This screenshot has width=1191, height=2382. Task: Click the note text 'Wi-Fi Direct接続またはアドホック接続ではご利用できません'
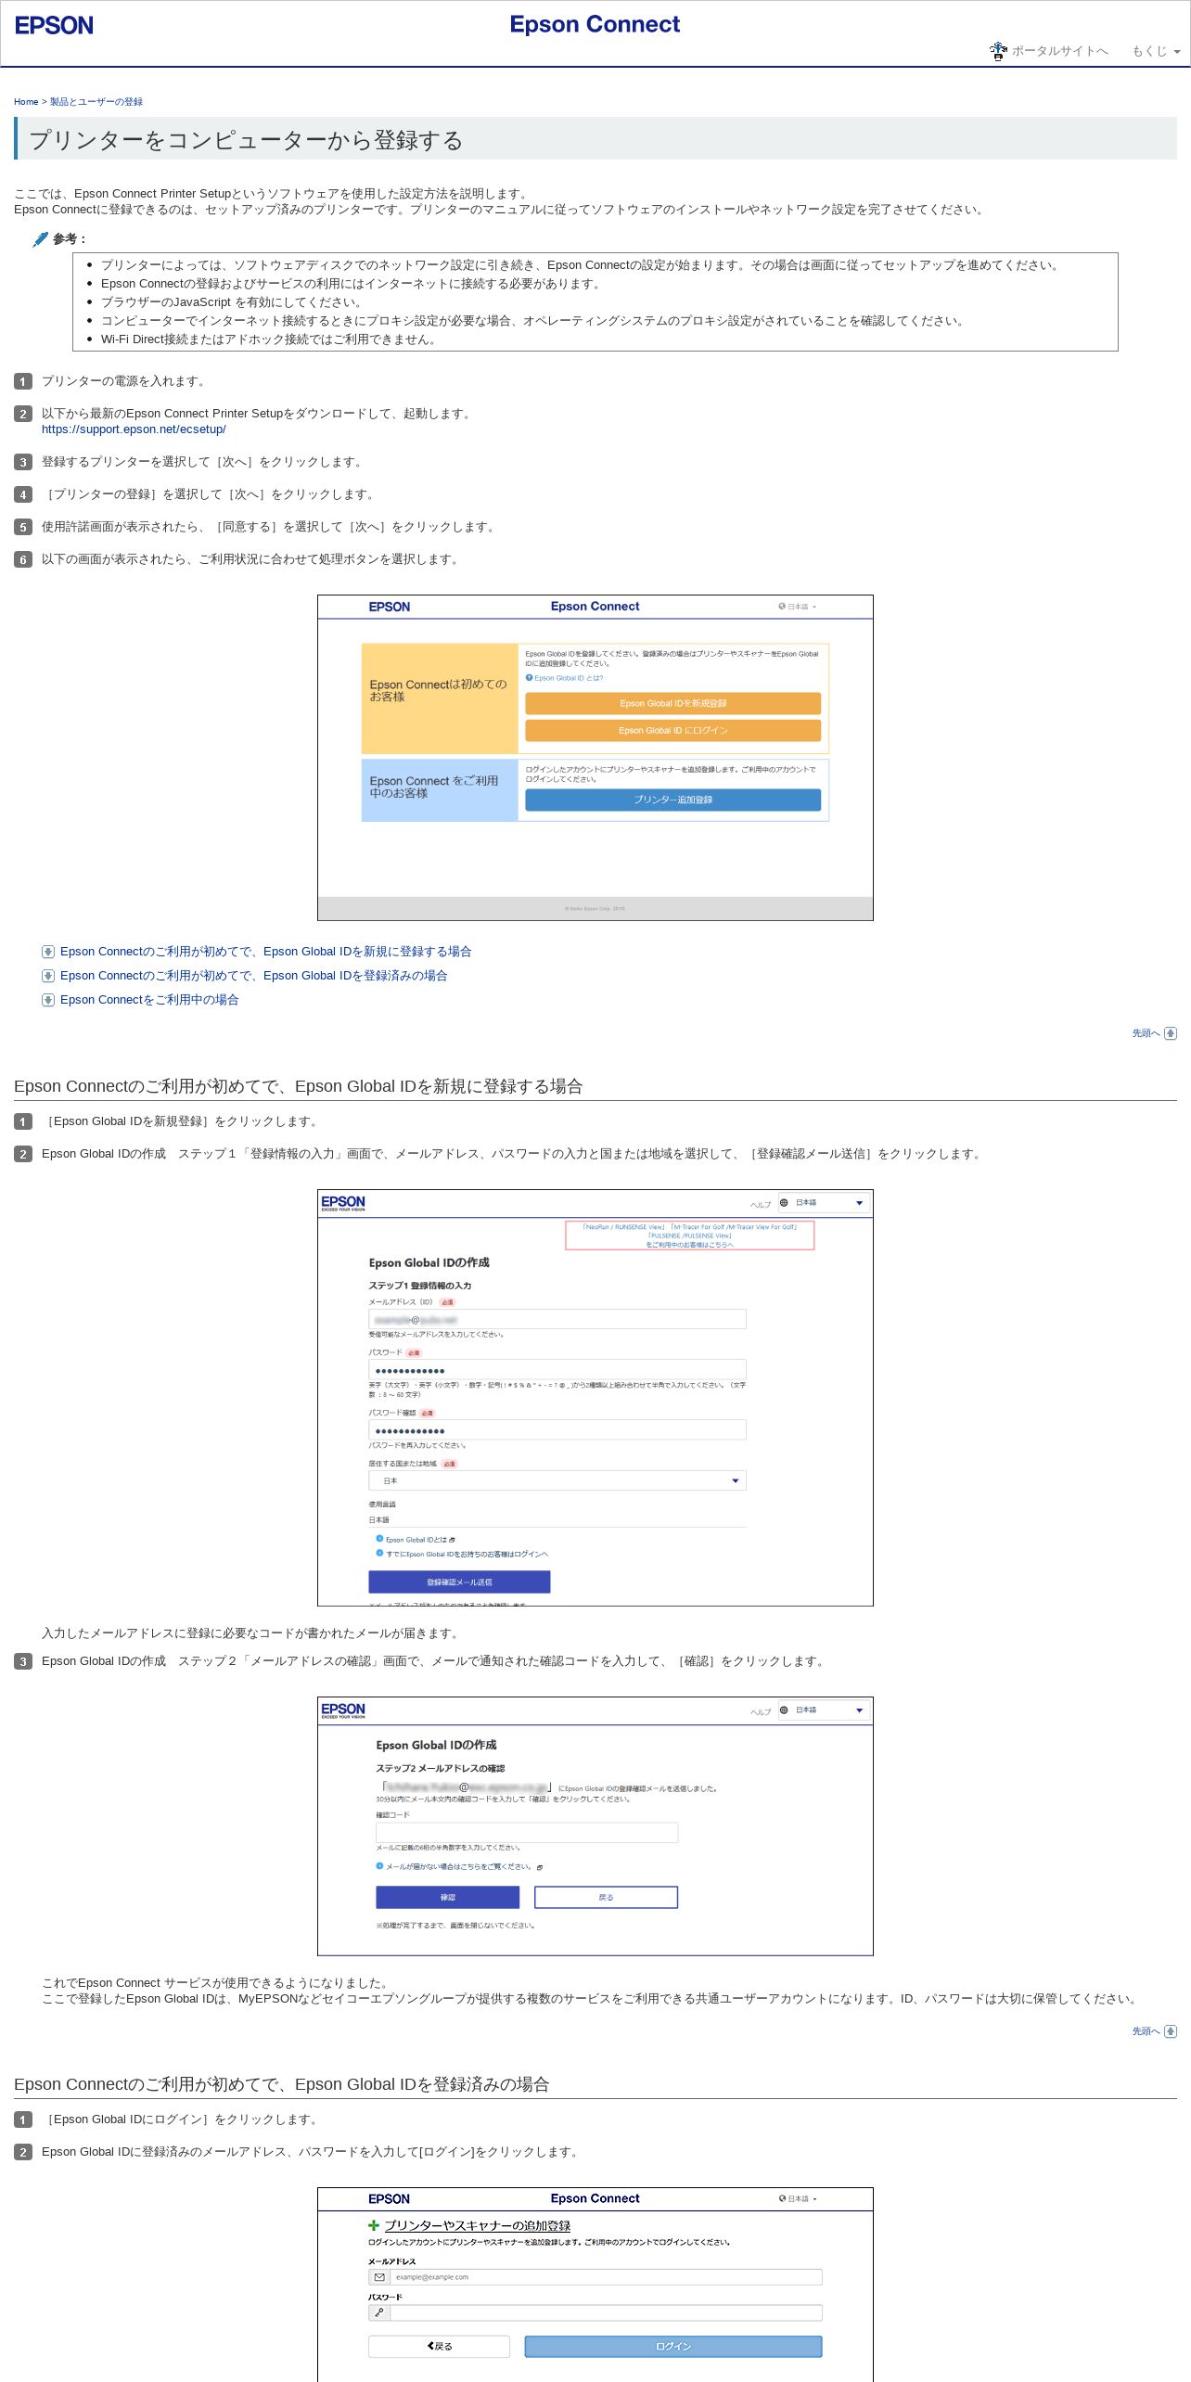tap(269, 339)
